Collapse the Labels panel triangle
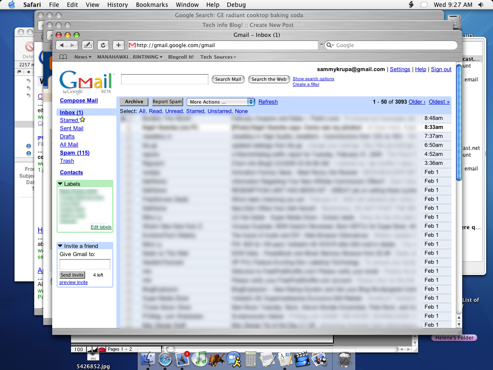493x370 pixels. click(x=60, y=184)
